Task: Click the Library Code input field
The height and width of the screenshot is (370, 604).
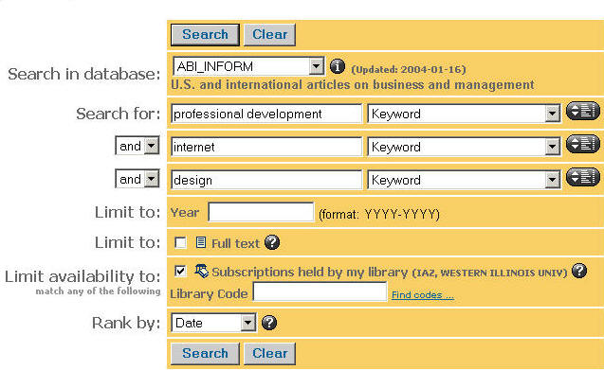Action: click(320, 291)
